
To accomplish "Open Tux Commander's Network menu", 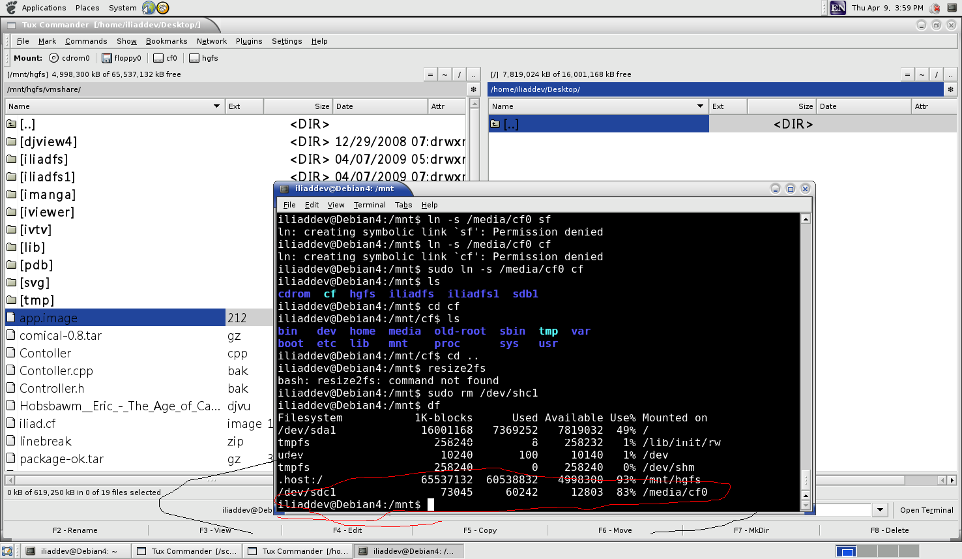I will (212, 41).
